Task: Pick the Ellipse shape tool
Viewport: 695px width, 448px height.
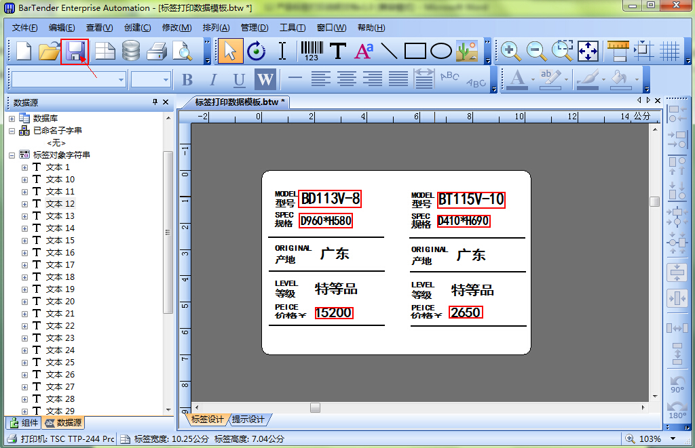Action: (x=441, y=51)
